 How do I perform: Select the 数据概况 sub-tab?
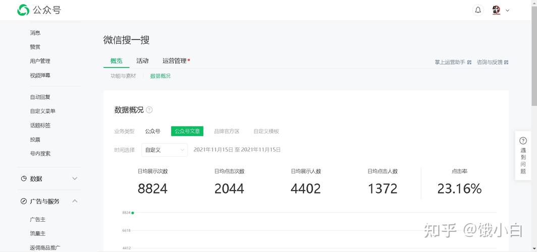click(x=160, y=76)
